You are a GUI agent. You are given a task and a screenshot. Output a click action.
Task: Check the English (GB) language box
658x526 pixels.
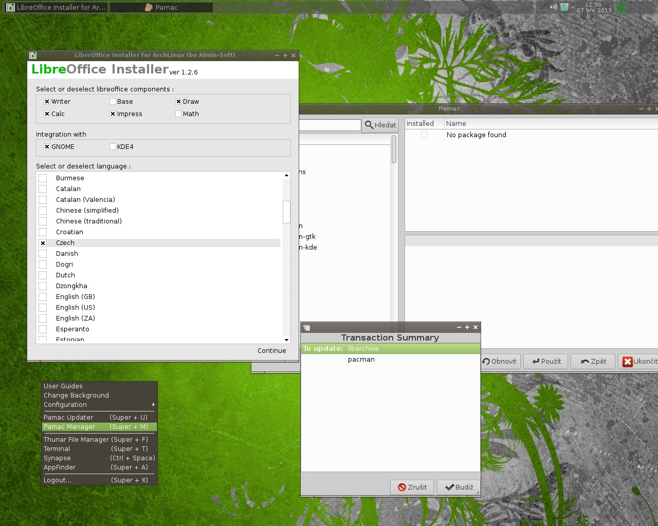click(x=43, y=297)
